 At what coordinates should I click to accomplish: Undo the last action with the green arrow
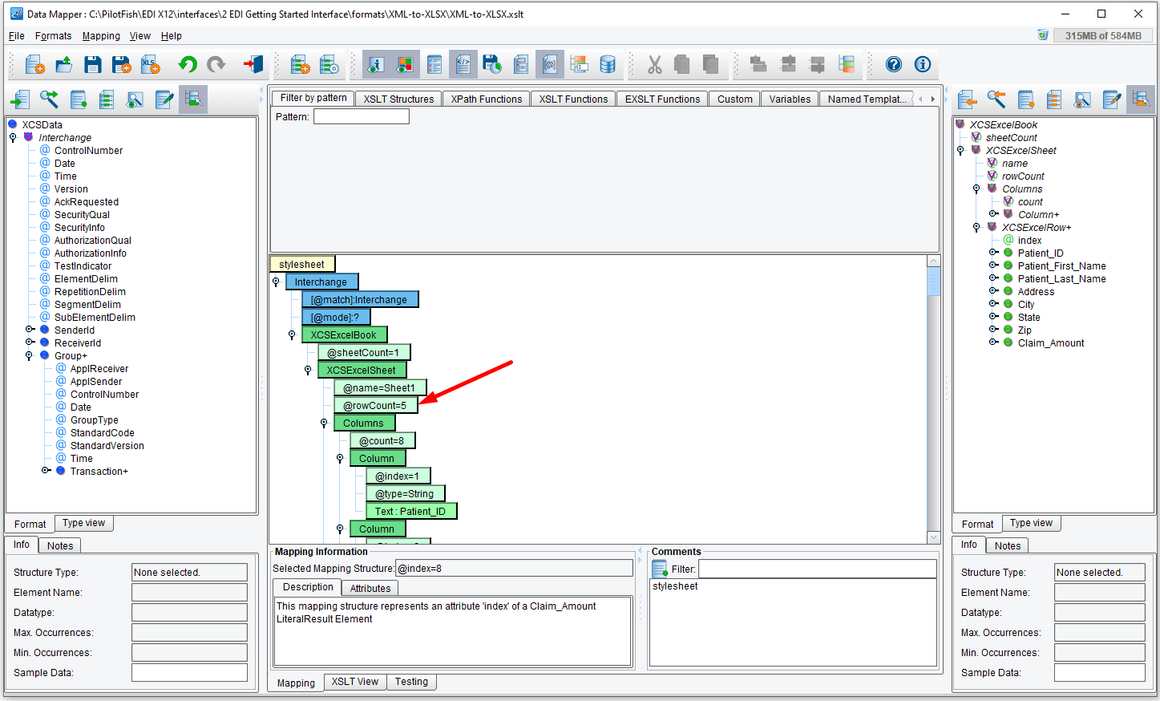coord(188,65)
